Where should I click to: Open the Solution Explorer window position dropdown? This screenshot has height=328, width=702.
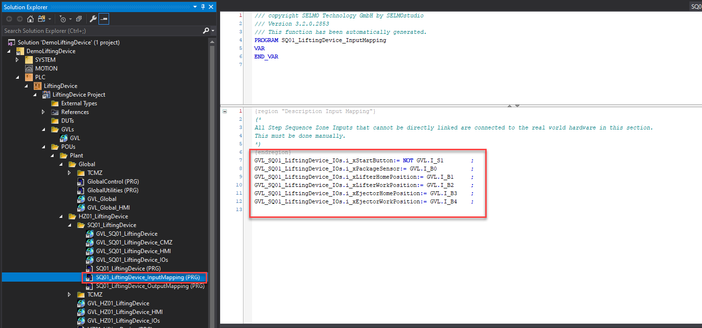pyautogui.click(x=195, y=6)
